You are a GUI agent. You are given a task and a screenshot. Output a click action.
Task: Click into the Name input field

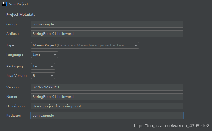coord(107,97)
